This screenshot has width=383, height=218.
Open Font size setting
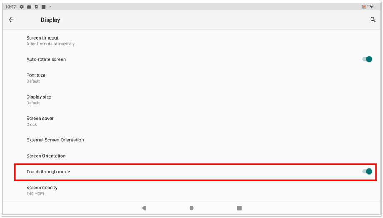tap(191, 78)
